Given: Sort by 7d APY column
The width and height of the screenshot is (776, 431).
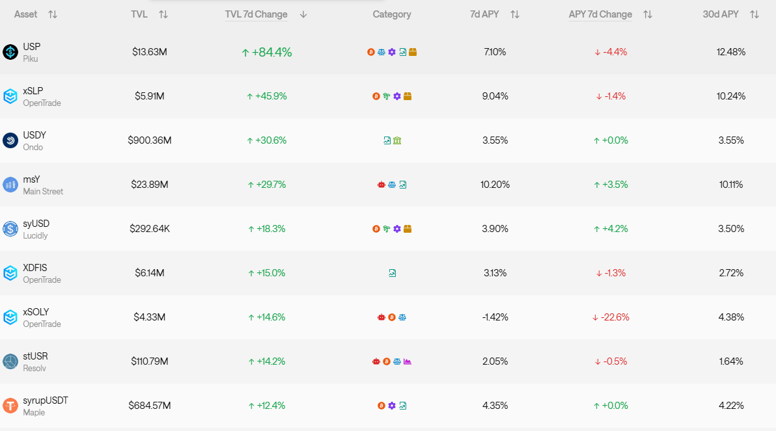Looking at the screenshot, I should [x=515, y=15].
